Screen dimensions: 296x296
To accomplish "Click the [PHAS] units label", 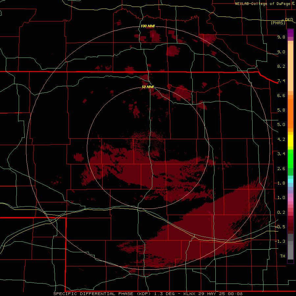I will [278, 23].
